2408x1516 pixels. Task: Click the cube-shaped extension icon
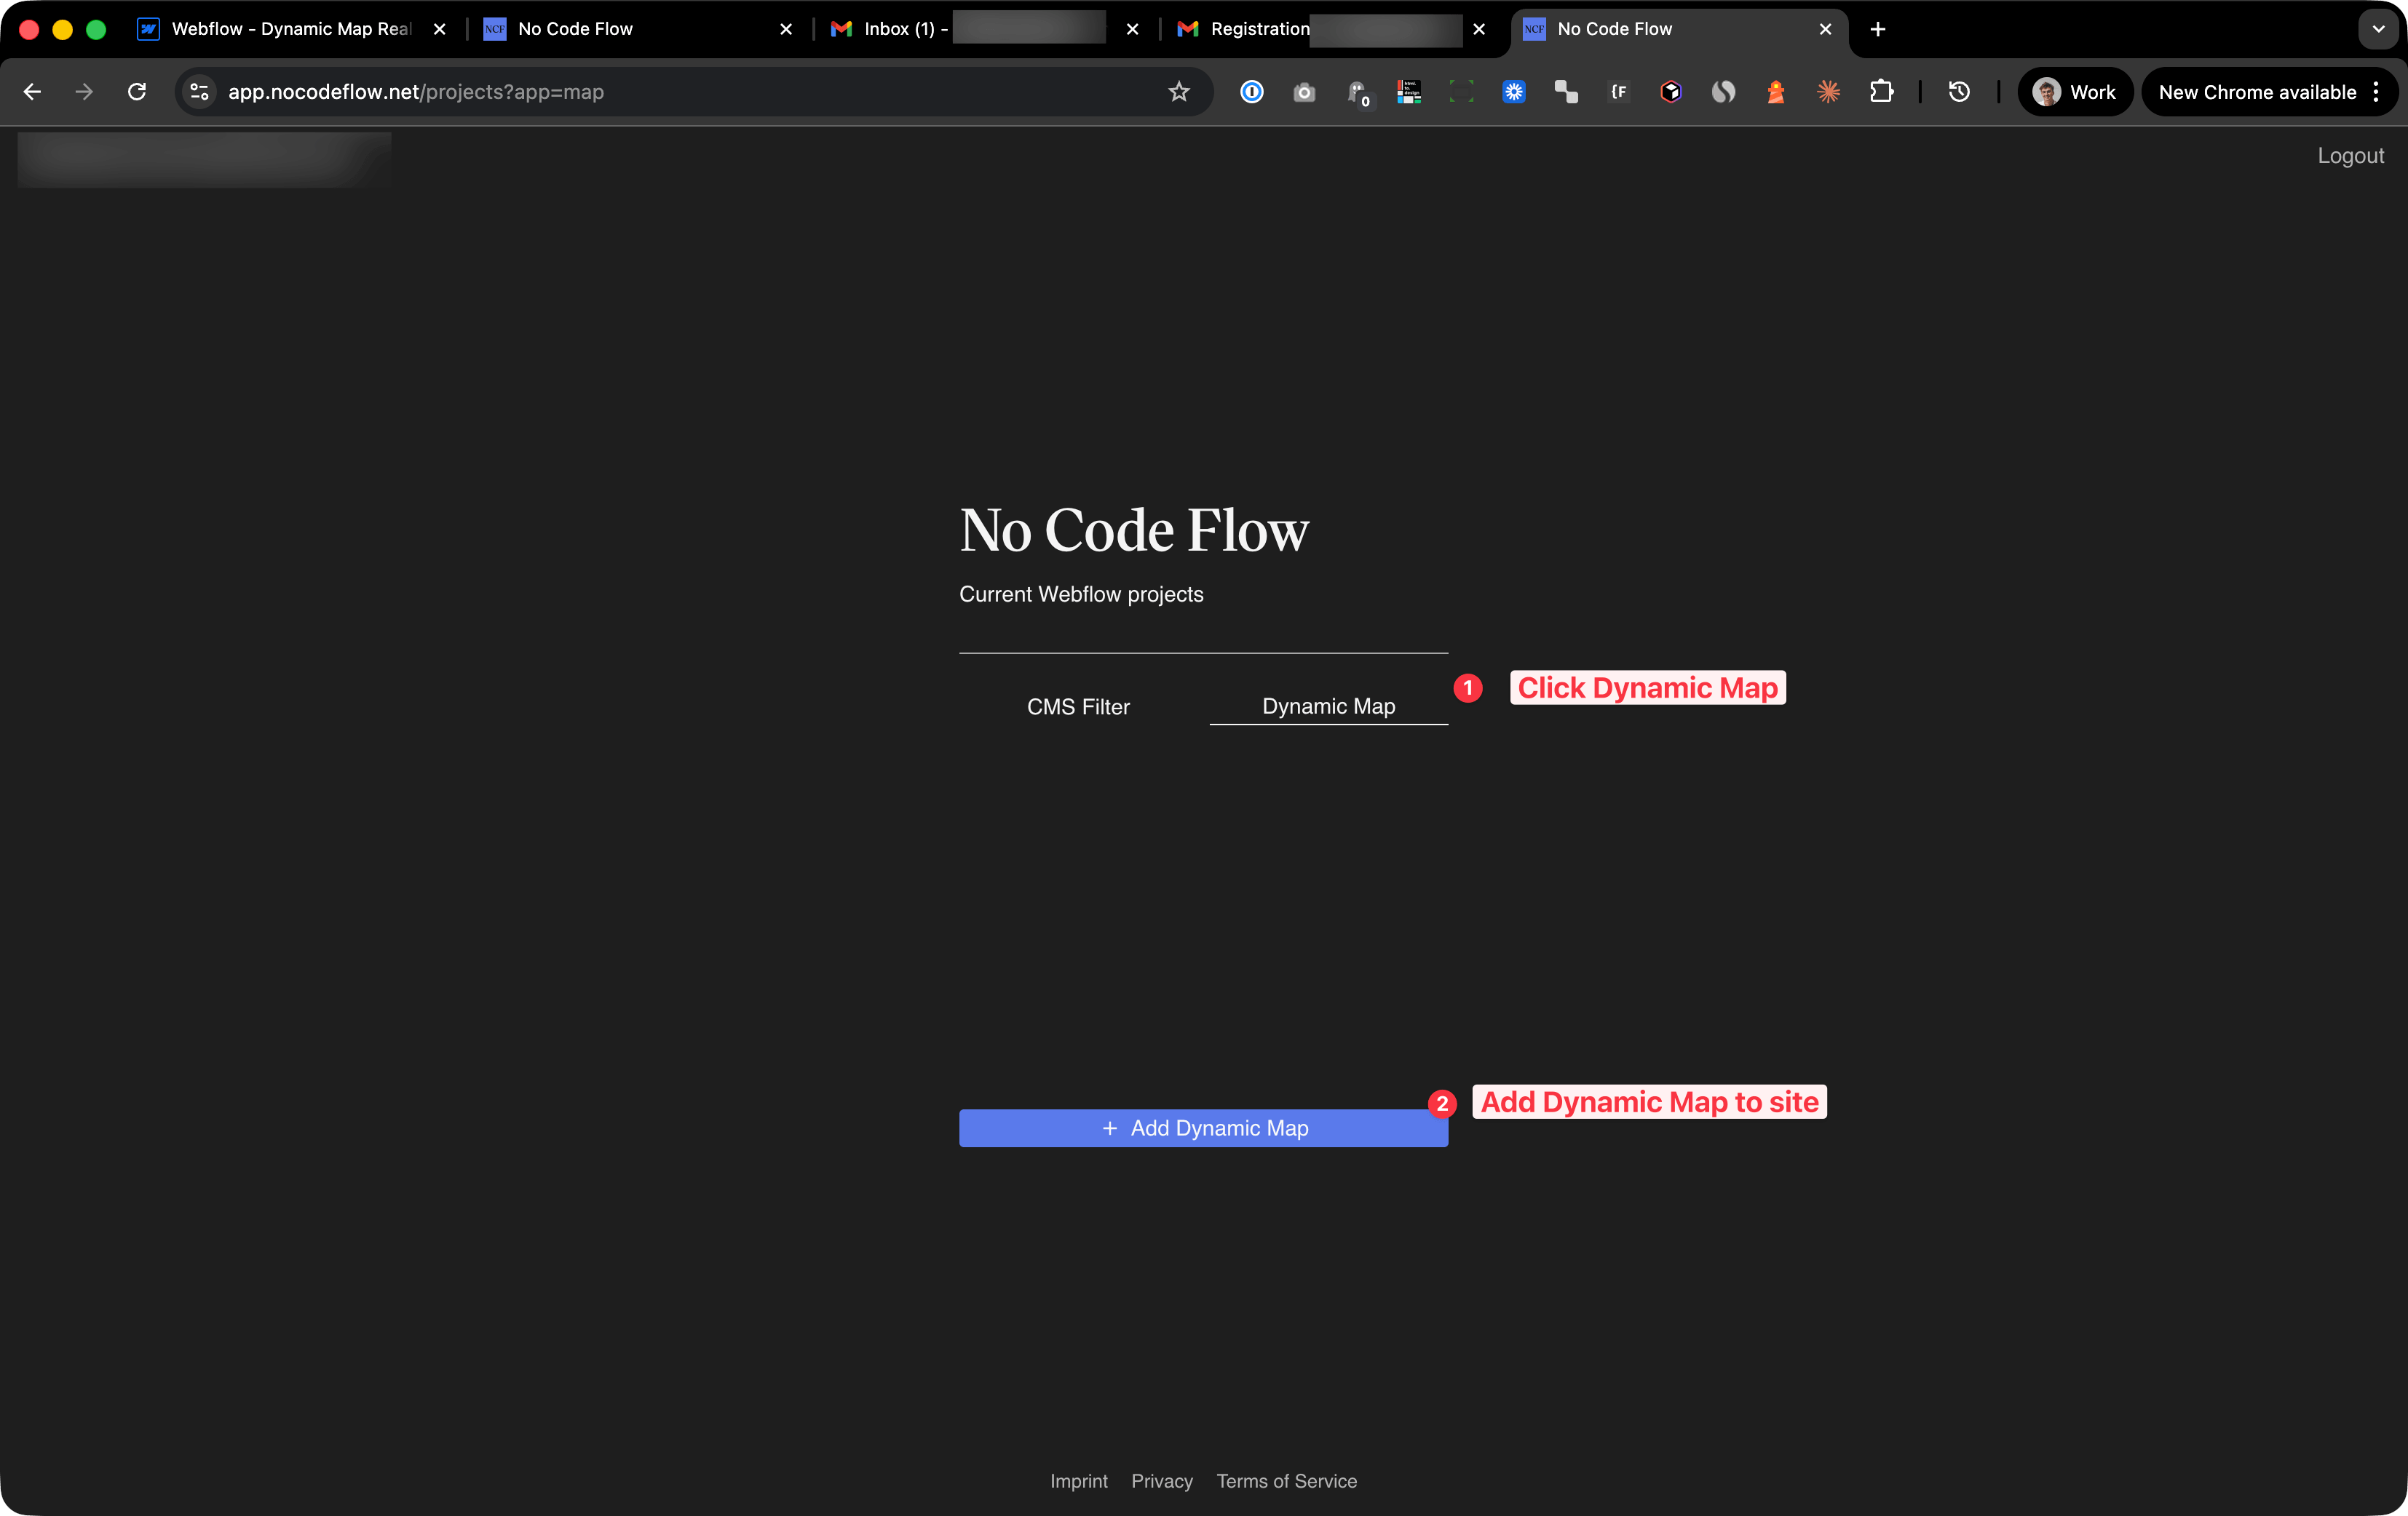click(x=1671, y=92)
